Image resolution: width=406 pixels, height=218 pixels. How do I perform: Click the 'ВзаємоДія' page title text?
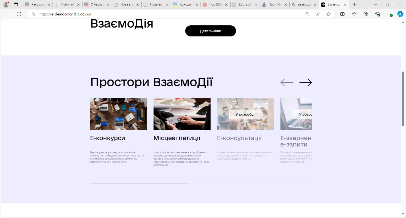click(122, 24)
